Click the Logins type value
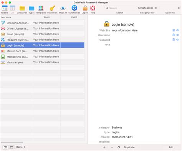182x151 pixels. (116, 132)
